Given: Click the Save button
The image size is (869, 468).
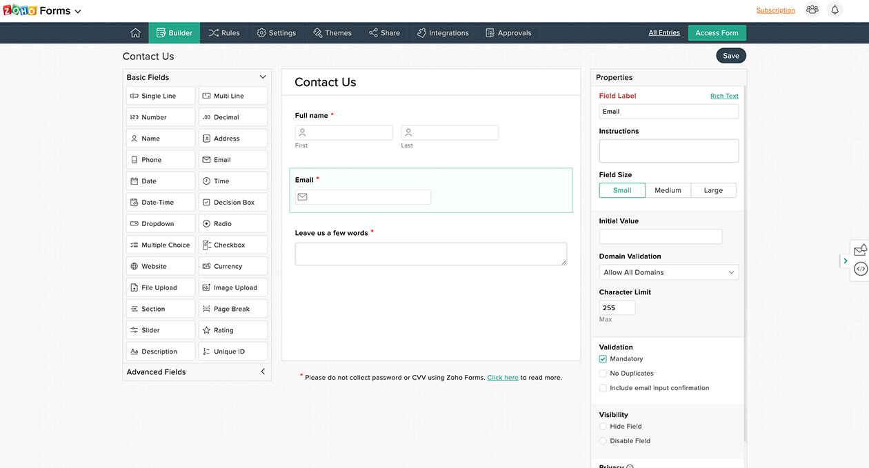Looking at the screenshot, I should click(x=731, y=56).
